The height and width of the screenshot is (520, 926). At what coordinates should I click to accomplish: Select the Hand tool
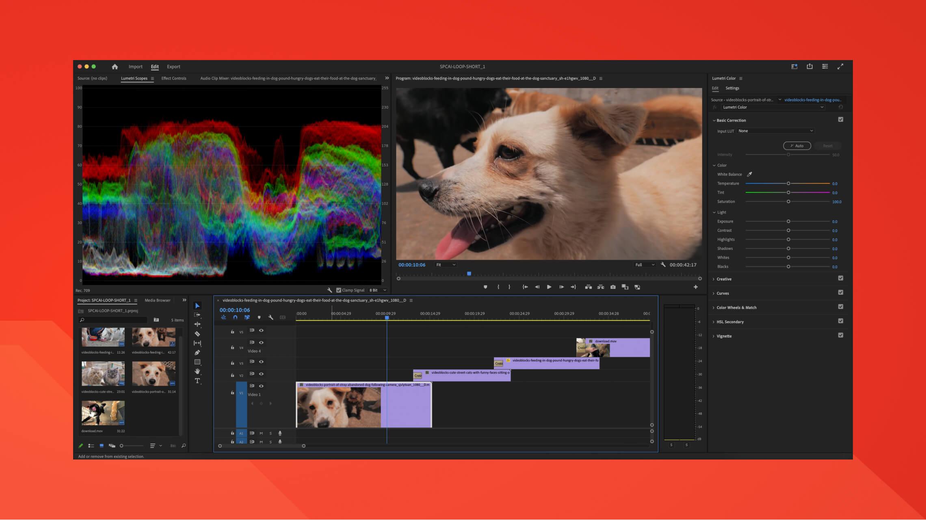click(x=197, y=371)
